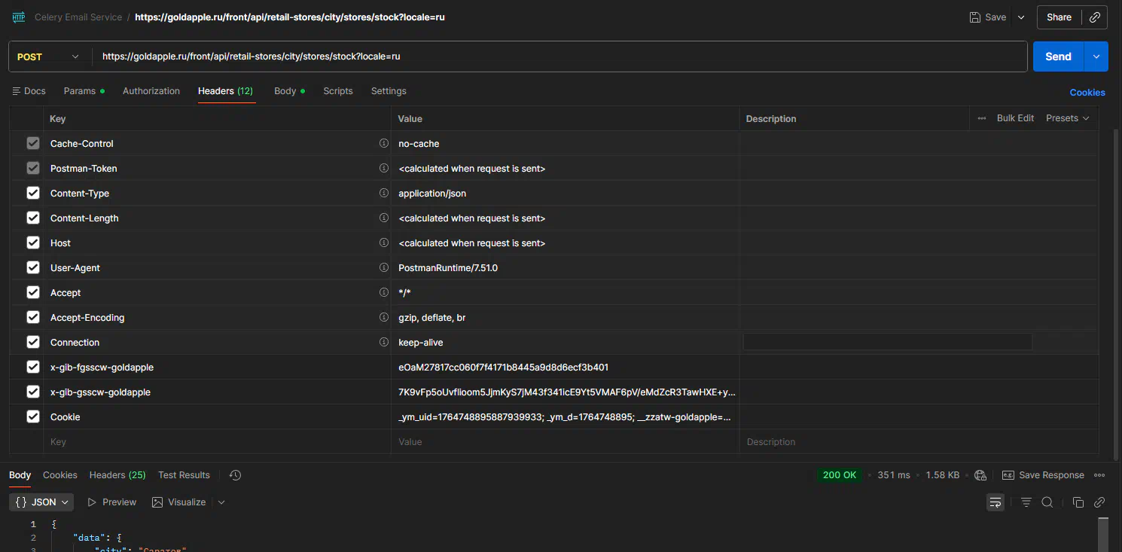This screenshot has width=1122, height=552.
Task: Click the filter response icon
Action: tap(1026, 502)
